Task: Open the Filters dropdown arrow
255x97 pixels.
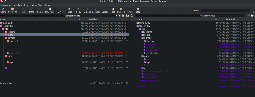Action: (x=251, y=10)
